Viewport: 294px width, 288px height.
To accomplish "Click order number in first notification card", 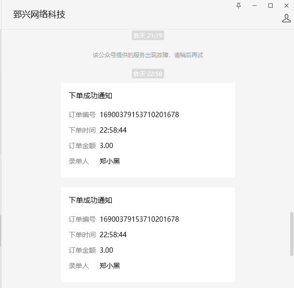I will tap(139, 115).
